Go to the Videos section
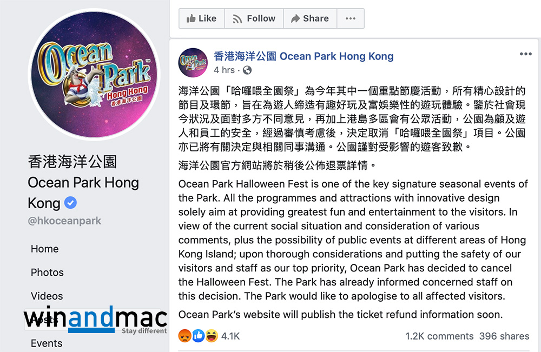The width and height of the screenshot is (541, 352). coord(47,296)
